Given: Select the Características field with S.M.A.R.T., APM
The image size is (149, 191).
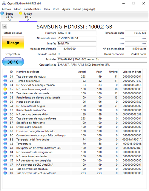Looking at the screenshot, I should pos(102,65).
